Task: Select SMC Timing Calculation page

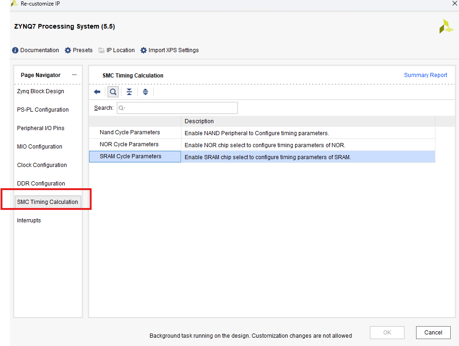Action: coord(48,202)
